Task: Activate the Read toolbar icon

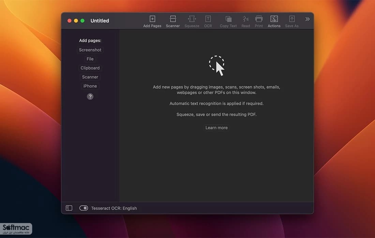Action: [245, 21]
